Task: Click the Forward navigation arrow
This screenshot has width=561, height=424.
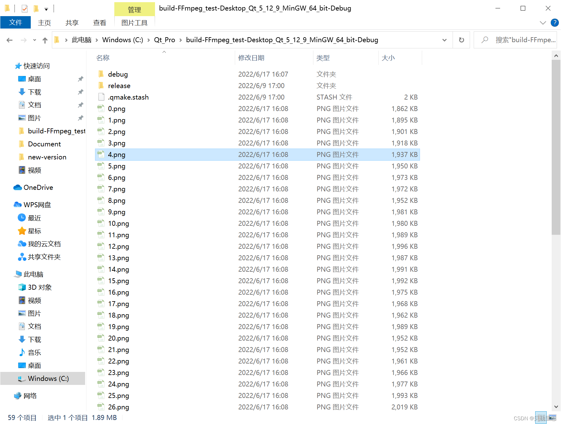Action: (24, 40)
